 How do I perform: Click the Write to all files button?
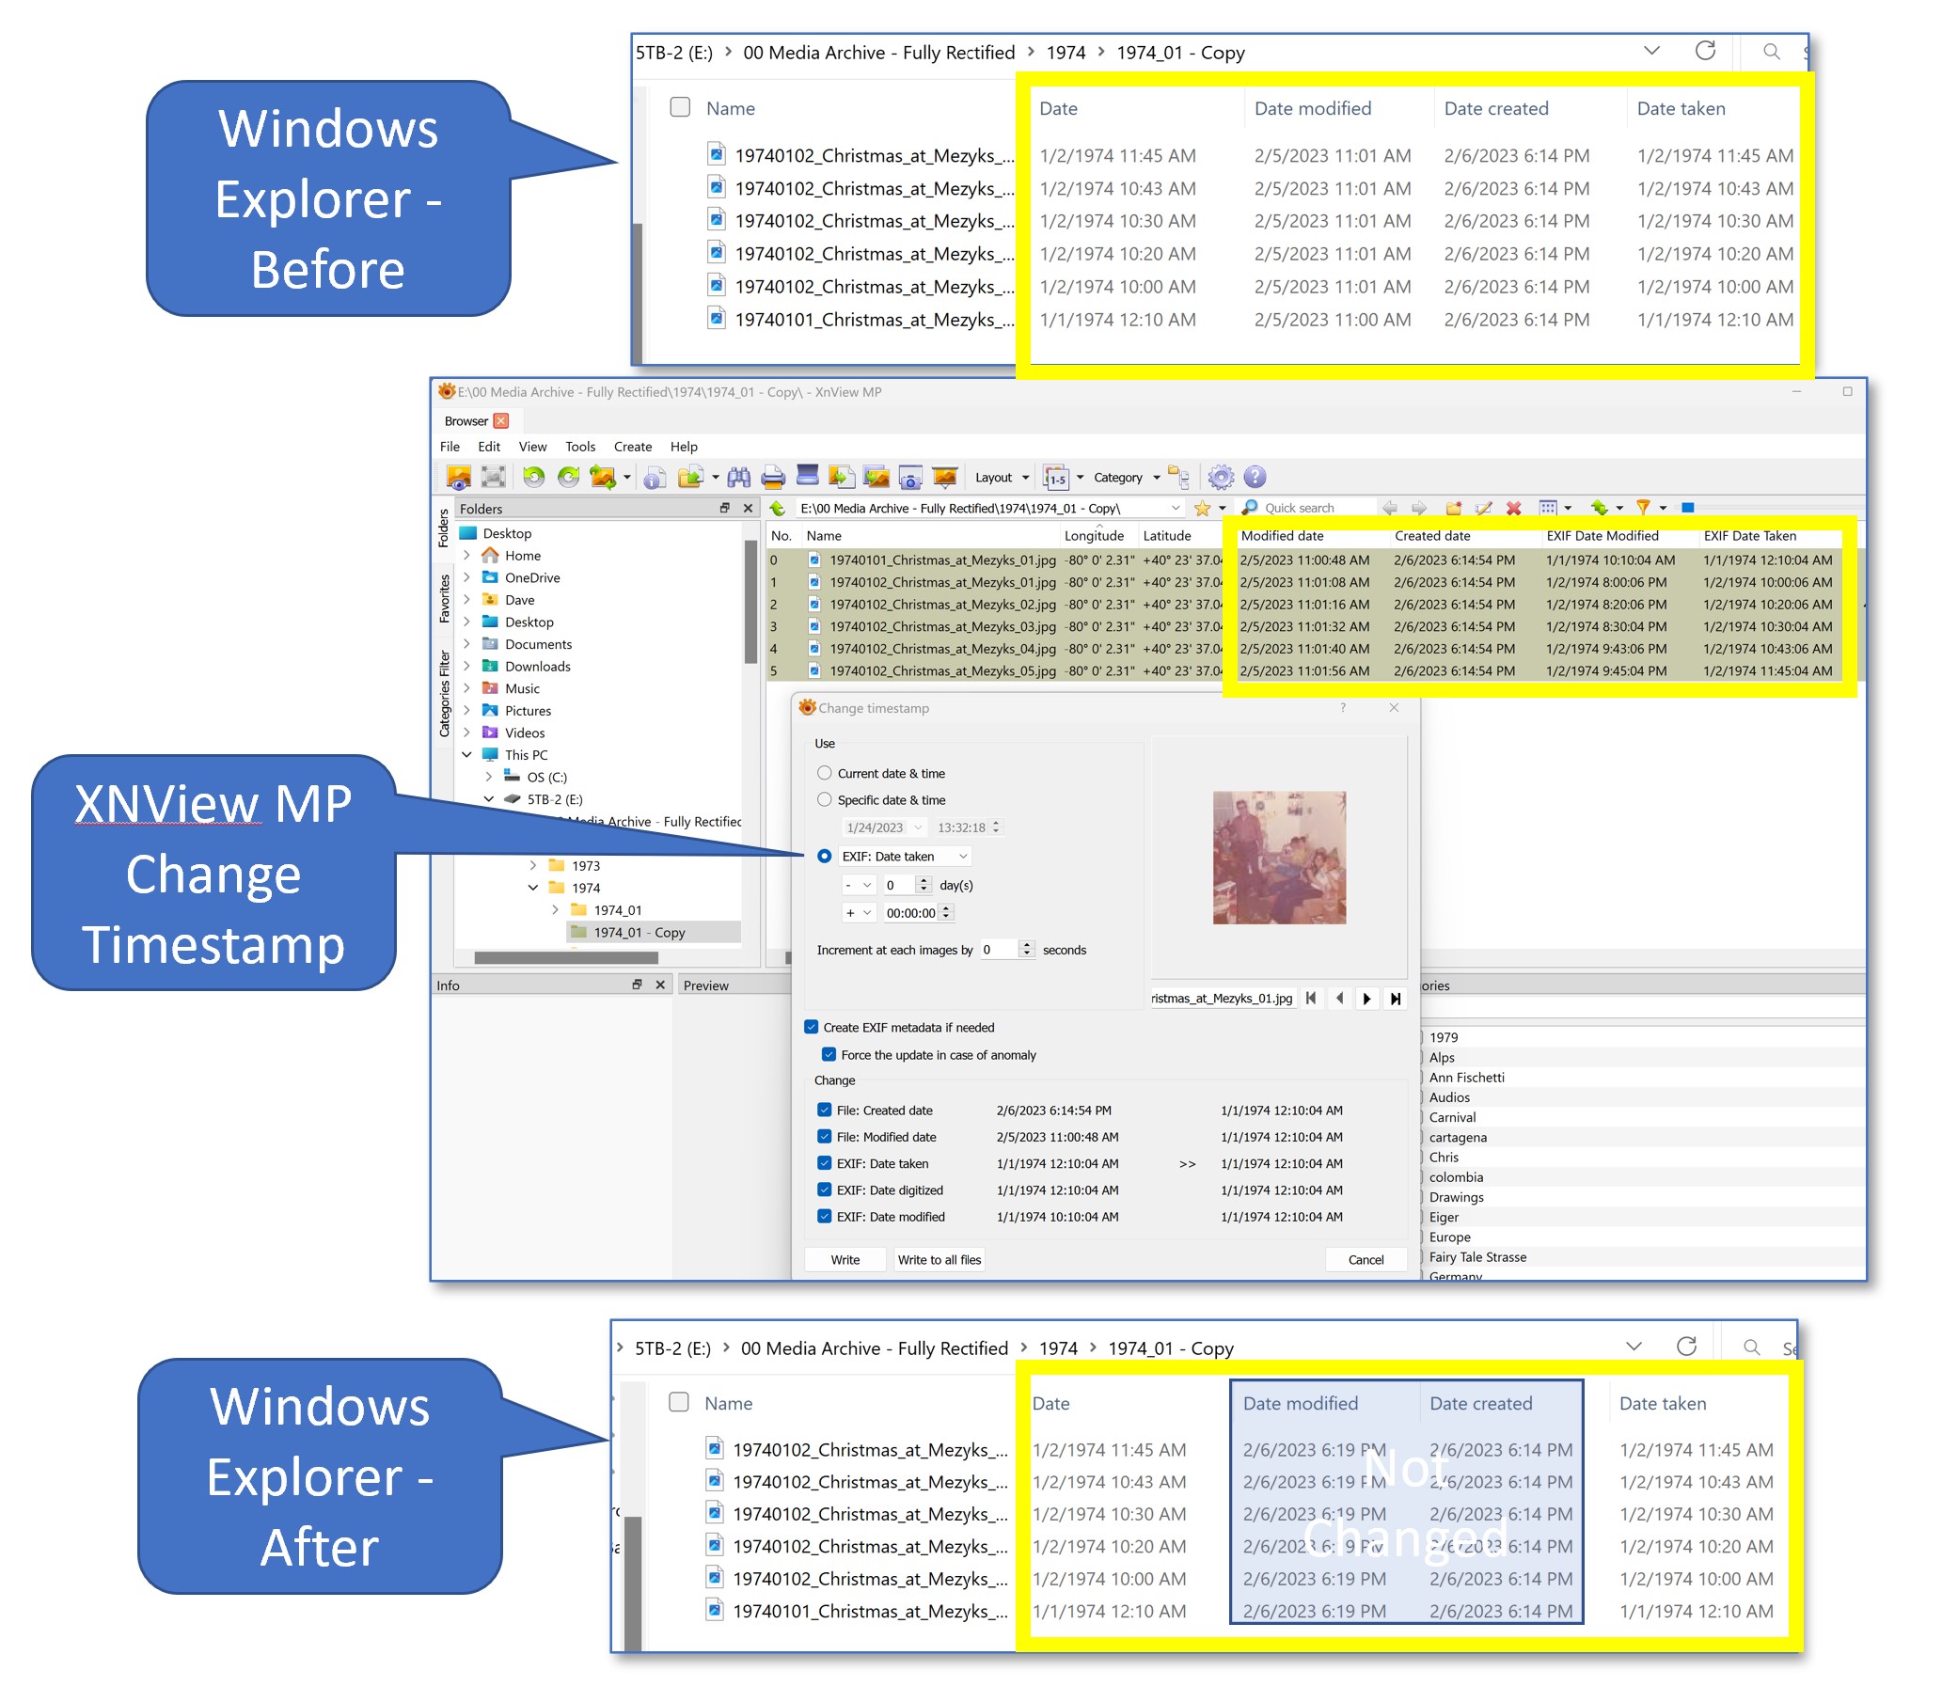coord(939,1259)
